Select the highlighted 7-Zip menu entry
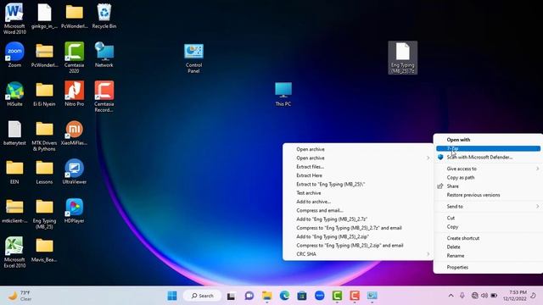543x305 pixels. coord(488,148)
